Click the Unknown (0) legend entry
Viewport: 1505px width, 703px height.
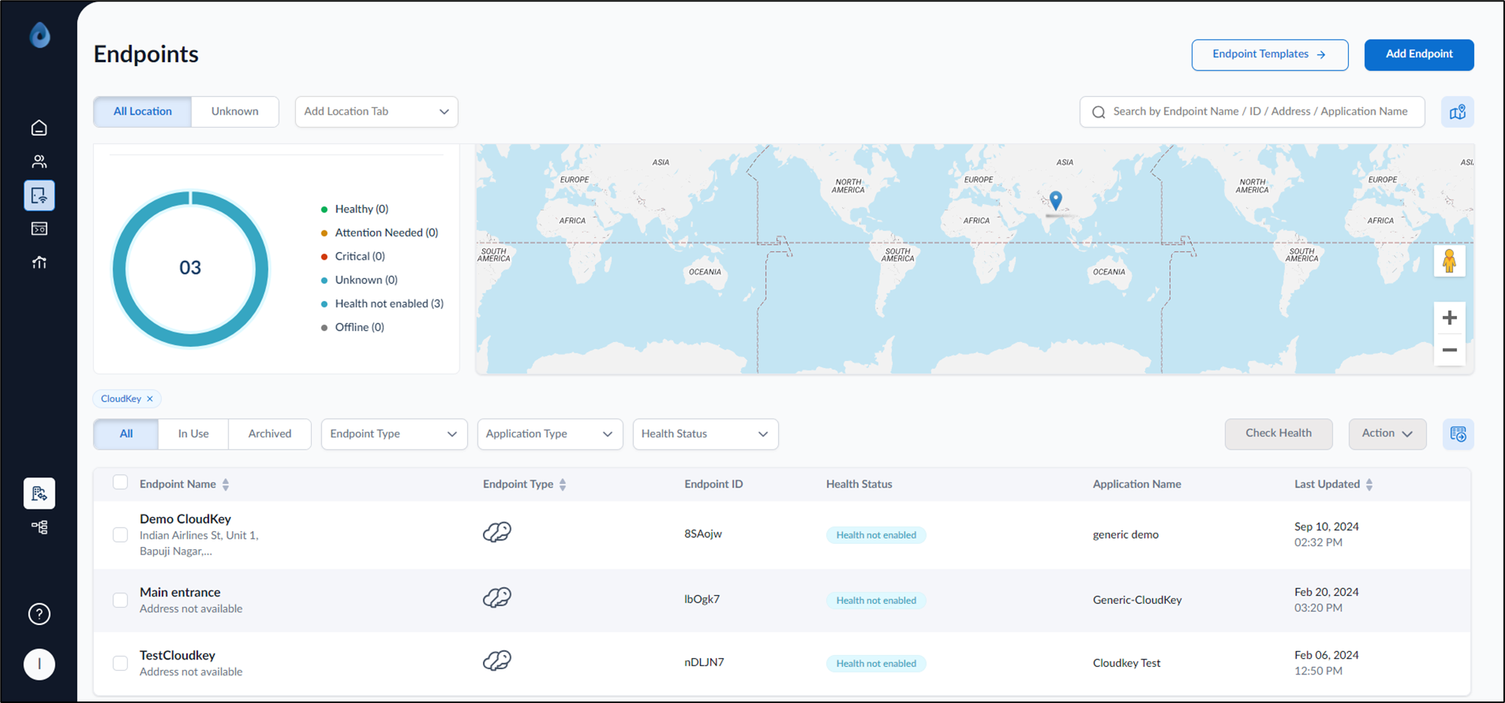click(x=359, y=280)
